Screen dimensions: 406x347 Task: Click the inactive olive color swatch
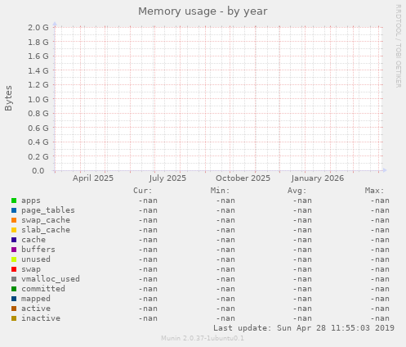[14, 318]
